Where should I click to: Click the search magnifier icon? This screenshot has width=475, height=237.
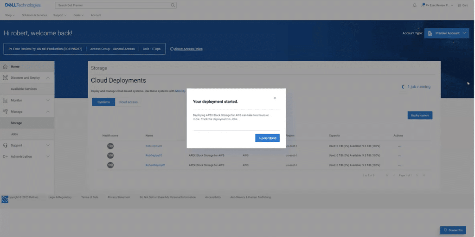(173, 5)
